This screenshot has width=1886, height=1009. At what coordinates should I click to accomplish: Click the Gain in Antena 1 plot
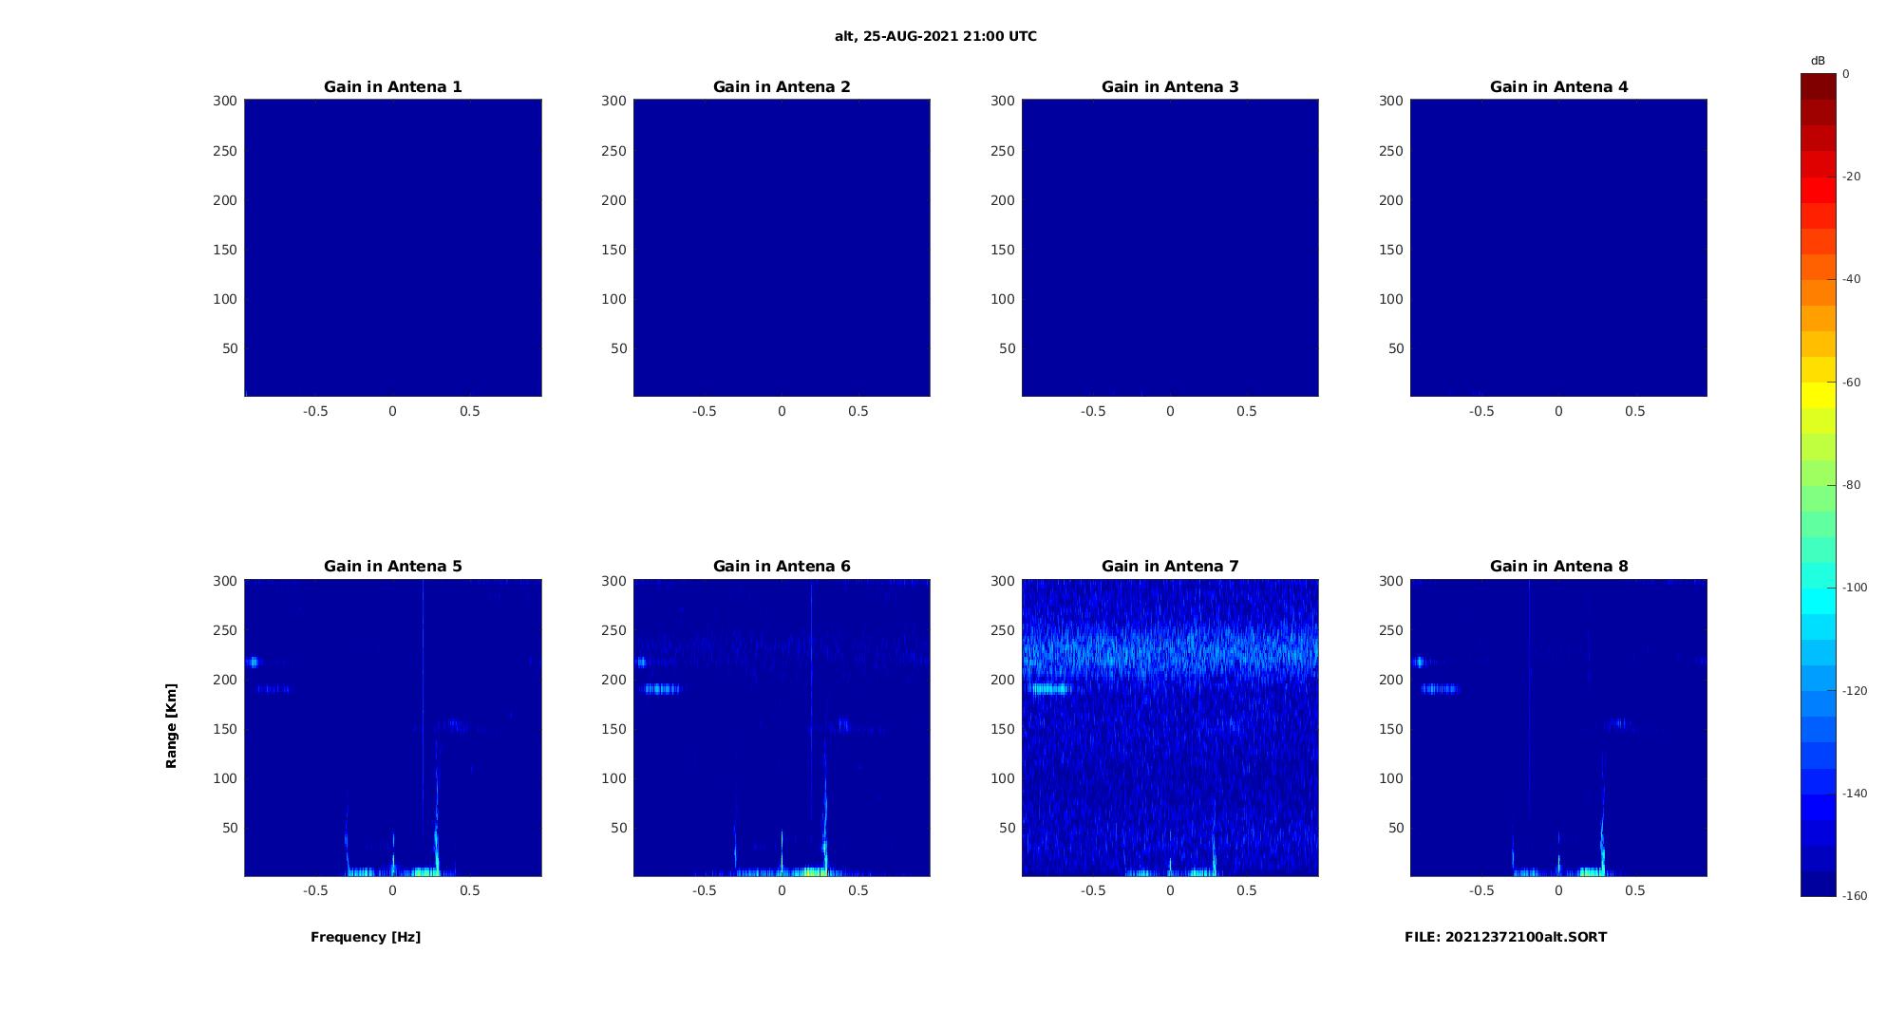click(x=393, y=248)
